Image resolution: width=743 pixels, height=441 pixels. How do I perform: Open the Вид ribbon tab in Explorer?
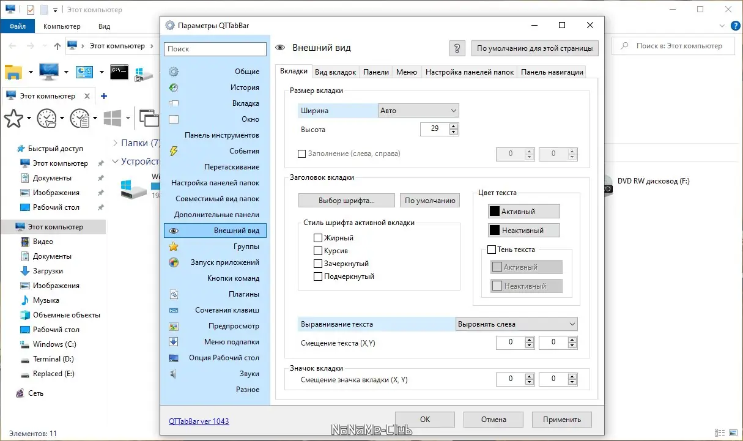tap(104, 26)
